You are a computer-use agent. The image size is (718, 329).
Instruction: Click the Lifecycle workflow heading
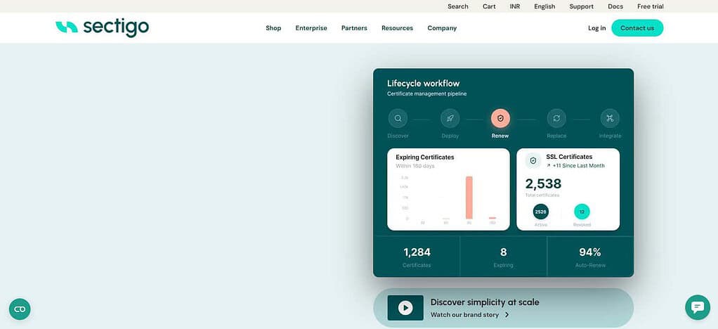tap(423, 84)
